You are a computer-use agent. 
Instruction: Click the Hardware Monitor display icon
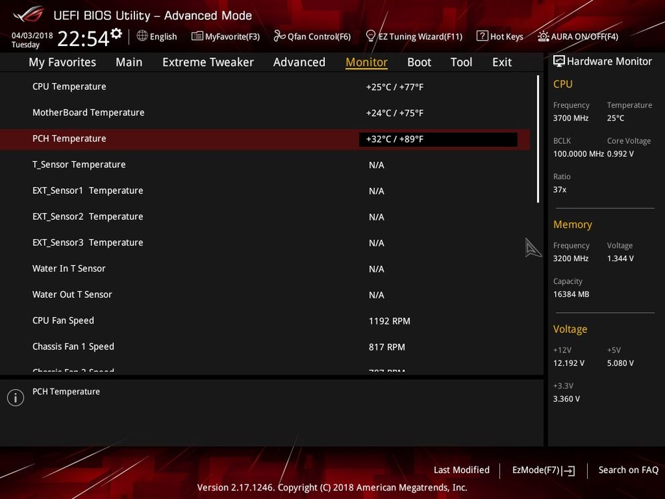pyautogui.click(x=559, y=61)
